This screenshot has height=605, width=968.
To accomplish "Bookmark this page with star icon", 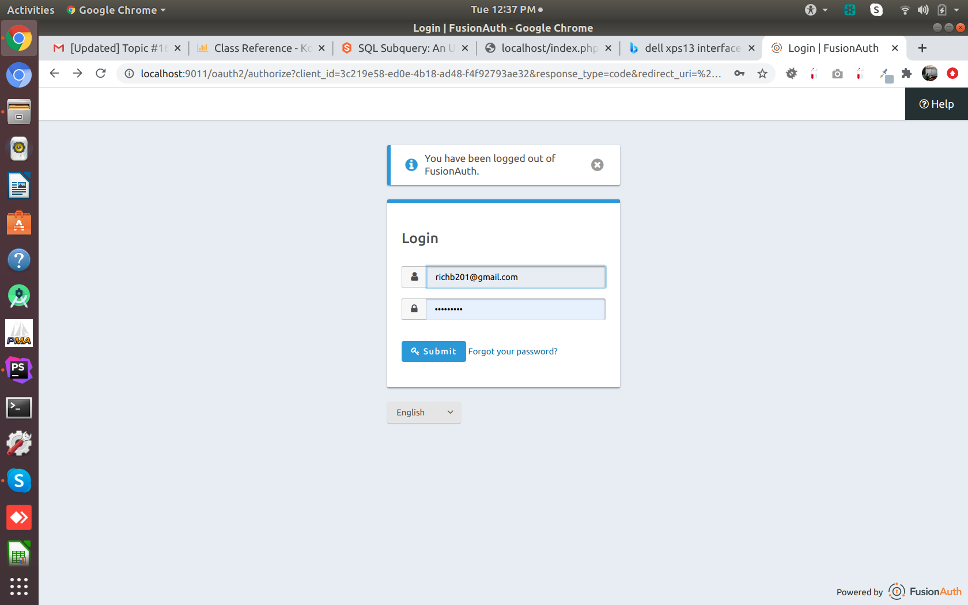I will [762, 73].
